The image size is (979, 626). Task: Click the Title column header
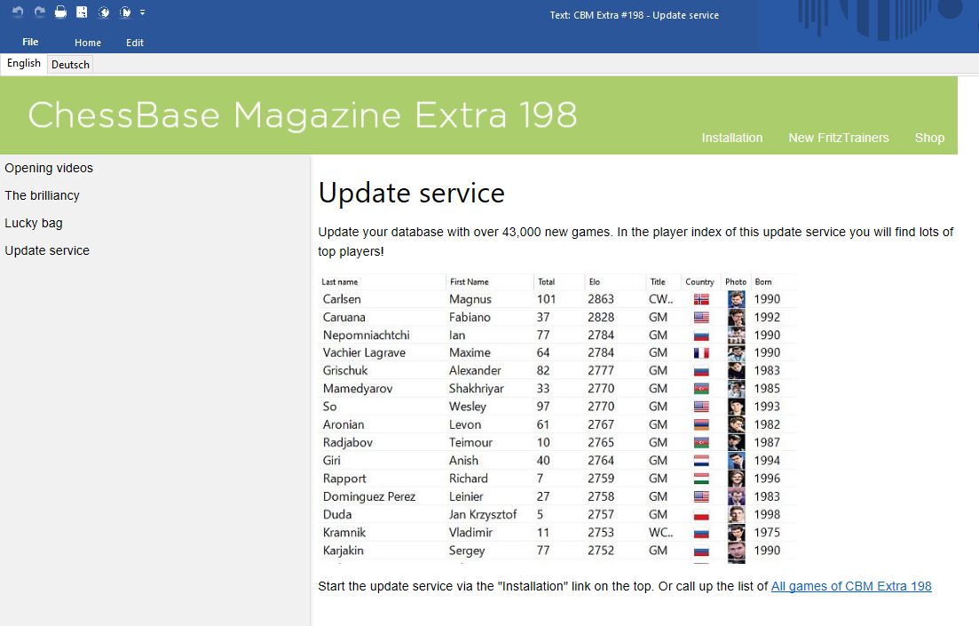(658, 281)
